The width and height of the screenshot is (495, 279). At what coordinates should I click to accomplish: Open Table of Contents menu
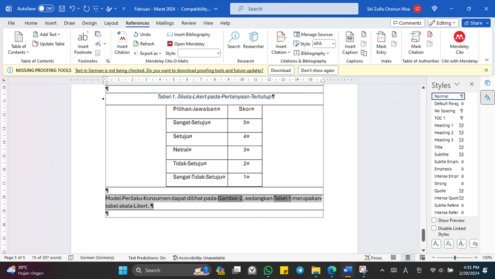pyautogui.click(x=18, y=43)
